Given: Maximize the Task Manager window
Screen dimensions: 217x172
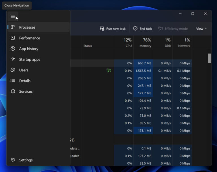Looking at the screenshot, I should pos(193,14).
